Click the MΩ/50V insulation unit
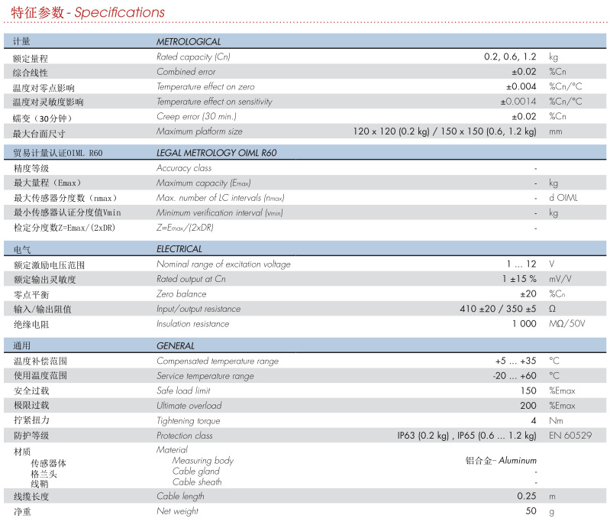The image size is (610, 525). tap(567, 324)
